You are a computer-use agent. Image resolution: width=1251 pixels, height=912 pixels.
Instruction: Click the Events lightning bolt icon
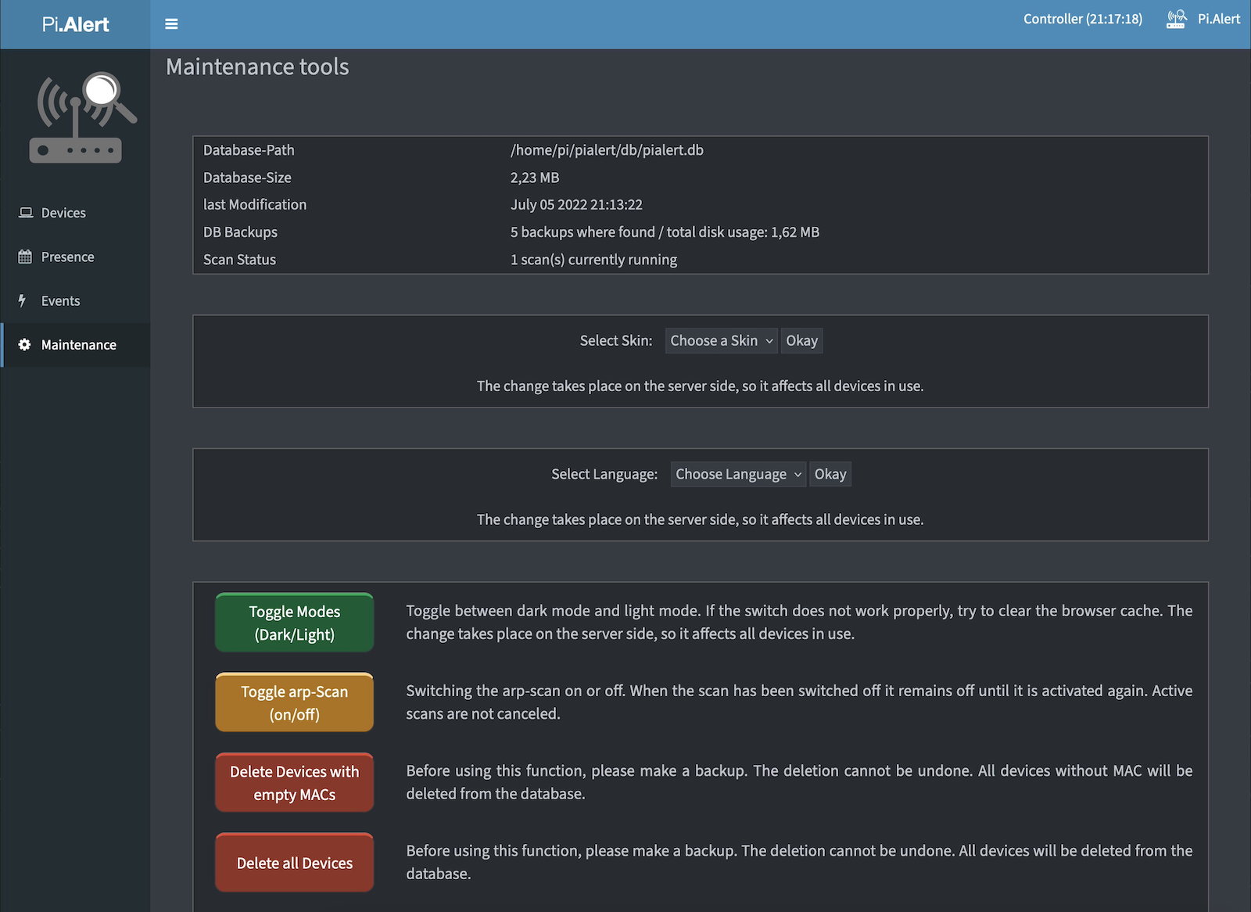(x=23, y=300)
